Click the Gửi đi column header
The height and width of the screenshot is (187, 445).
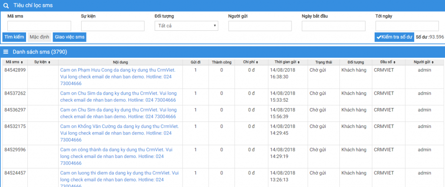click(196, 62)
